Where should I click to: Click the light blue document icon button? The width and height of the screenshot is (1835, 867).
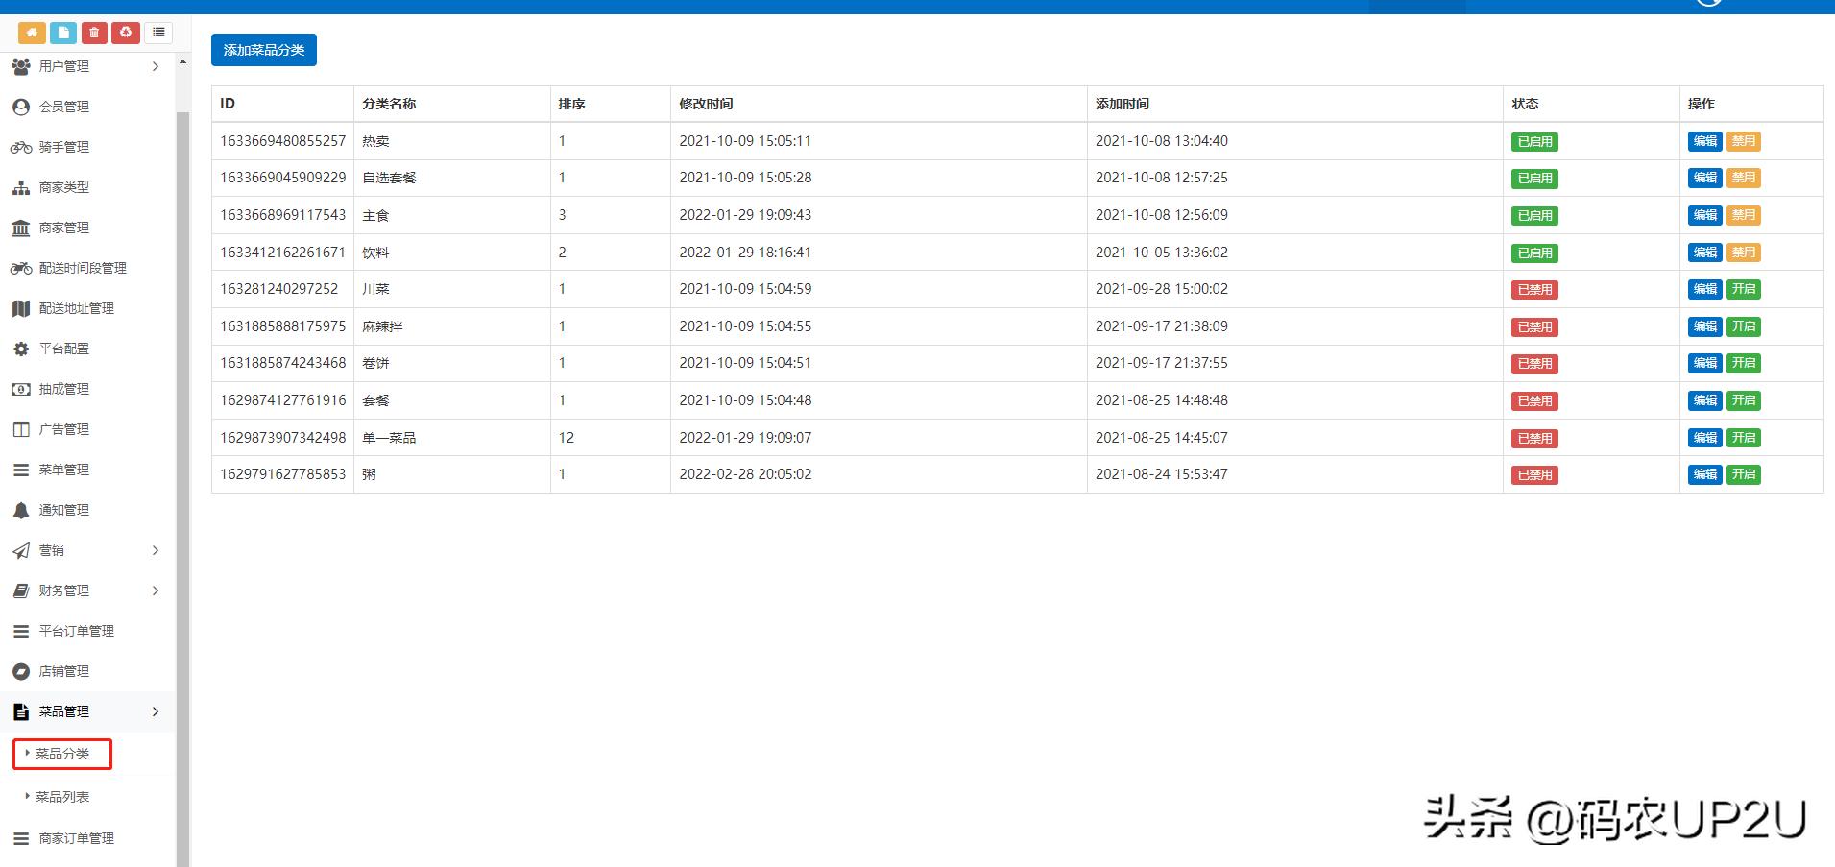(63, 34)
